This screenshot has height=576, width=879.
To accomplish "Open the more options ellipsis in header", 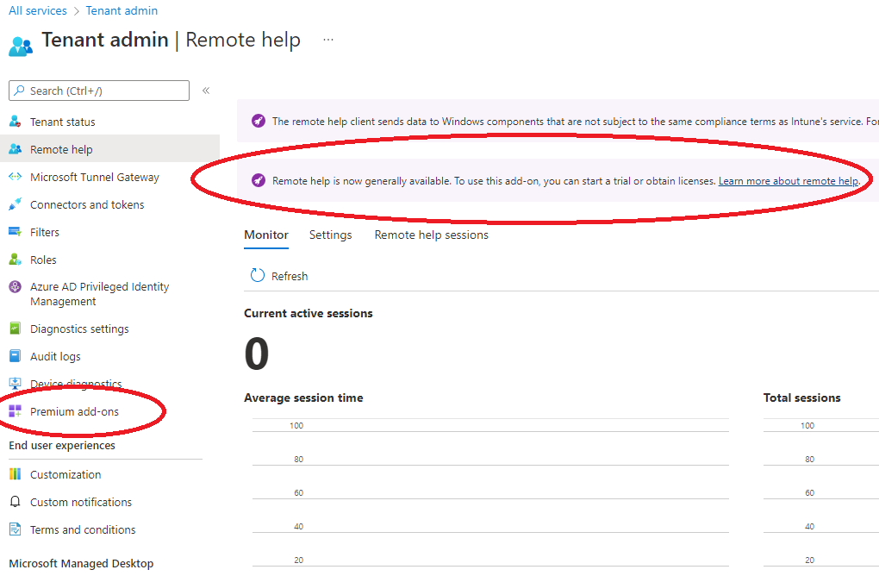I will click(x=328, y=40).
